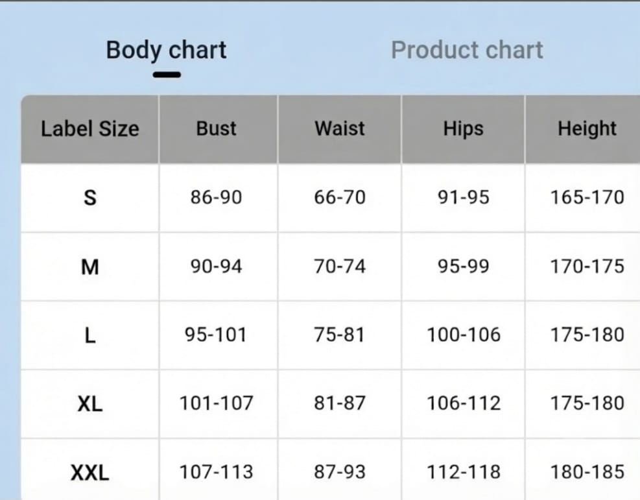Switch to the Product chart tab

tap(467, 50)
